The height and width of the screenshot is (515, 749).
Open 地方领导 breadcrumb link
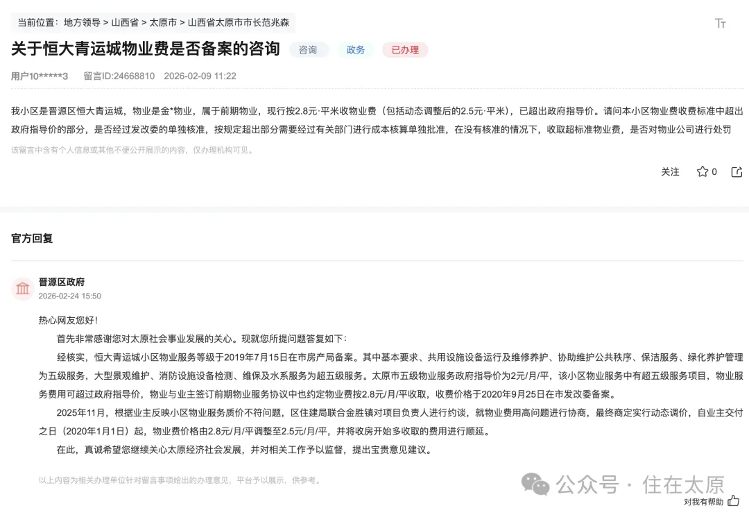pyautogui.click(x=82, y=22)
